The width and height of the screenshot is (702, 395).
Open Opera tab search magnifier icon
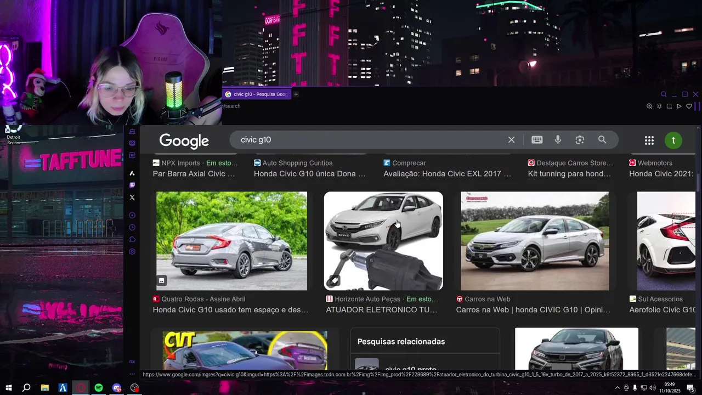664,94
